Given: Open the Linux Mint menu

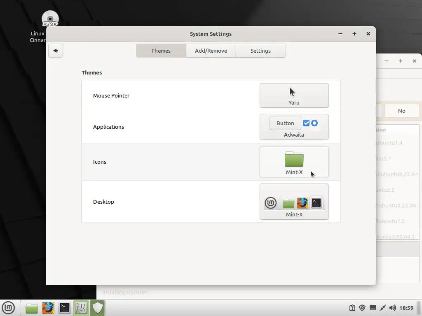Looking at the screenshot, I should (8, 308).
